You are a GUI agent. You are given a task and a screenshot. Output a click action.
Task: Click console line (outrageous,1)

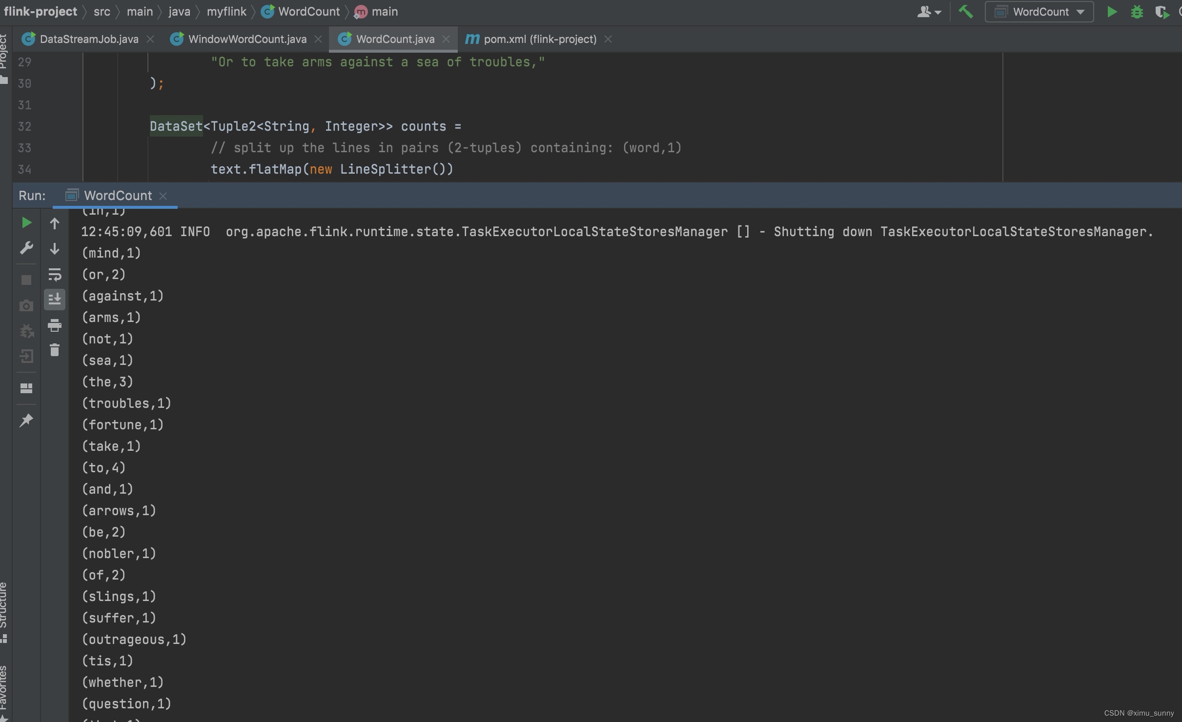point(134,640)
